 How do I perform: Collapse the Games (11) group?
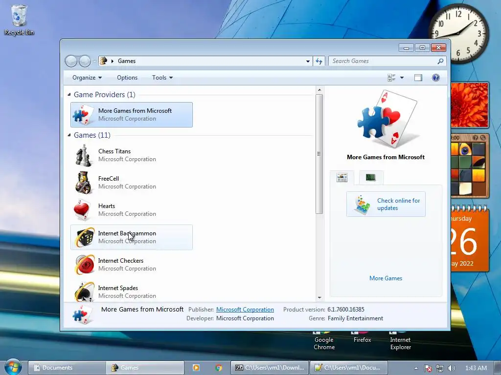(69, 135)
